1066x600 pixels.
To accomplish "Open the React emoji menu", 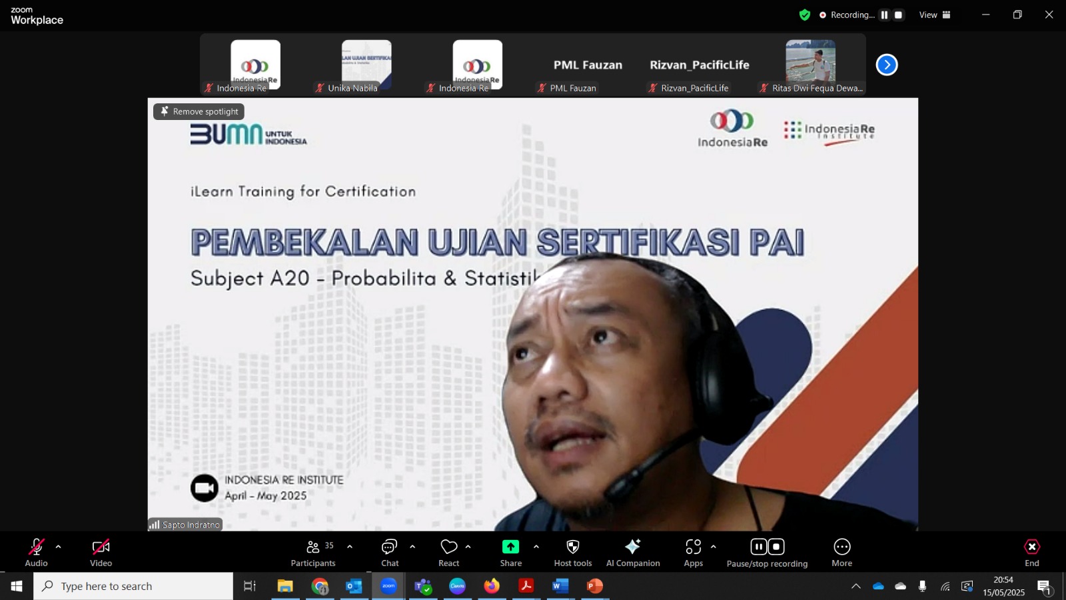I will 449,553.
